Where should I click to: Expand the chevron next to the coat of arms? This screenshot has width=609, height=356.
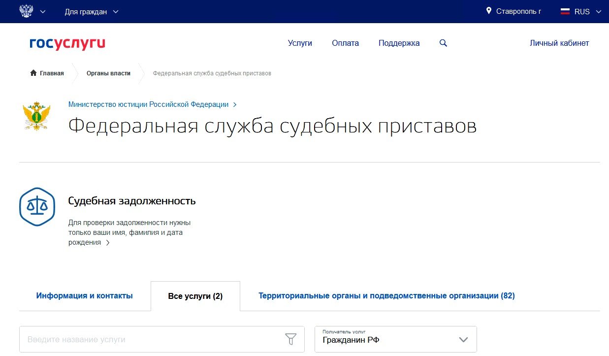pos(43,11)
